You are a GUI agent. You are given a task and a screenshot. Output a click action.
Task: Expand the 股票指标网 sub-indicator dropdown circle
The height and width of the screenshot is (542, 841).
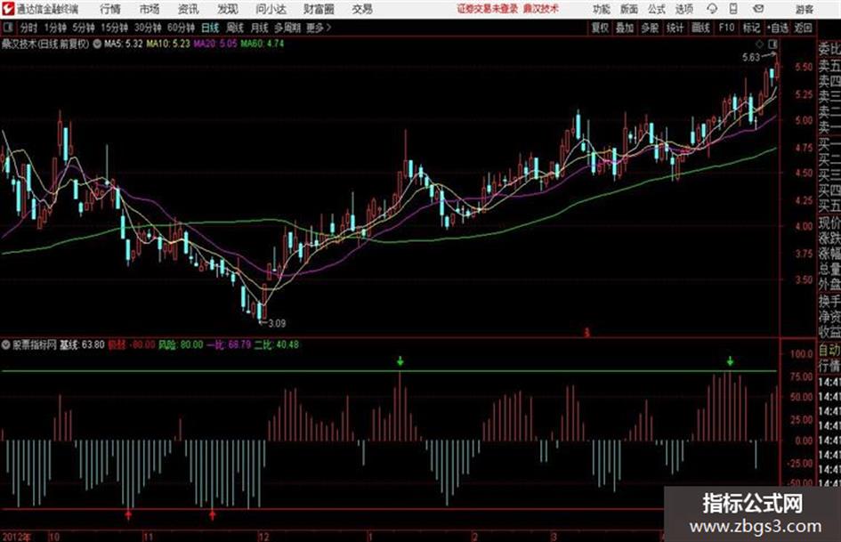pos(6,344)
